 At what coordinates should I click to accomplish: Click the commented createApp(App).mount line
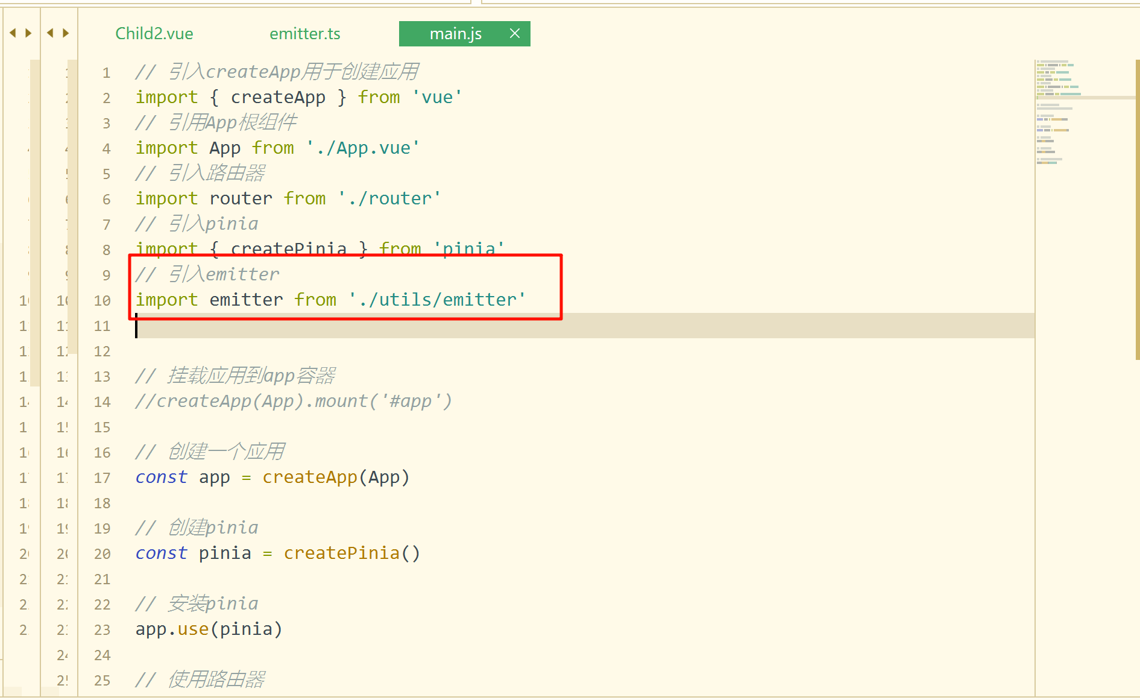coord(294,401)
